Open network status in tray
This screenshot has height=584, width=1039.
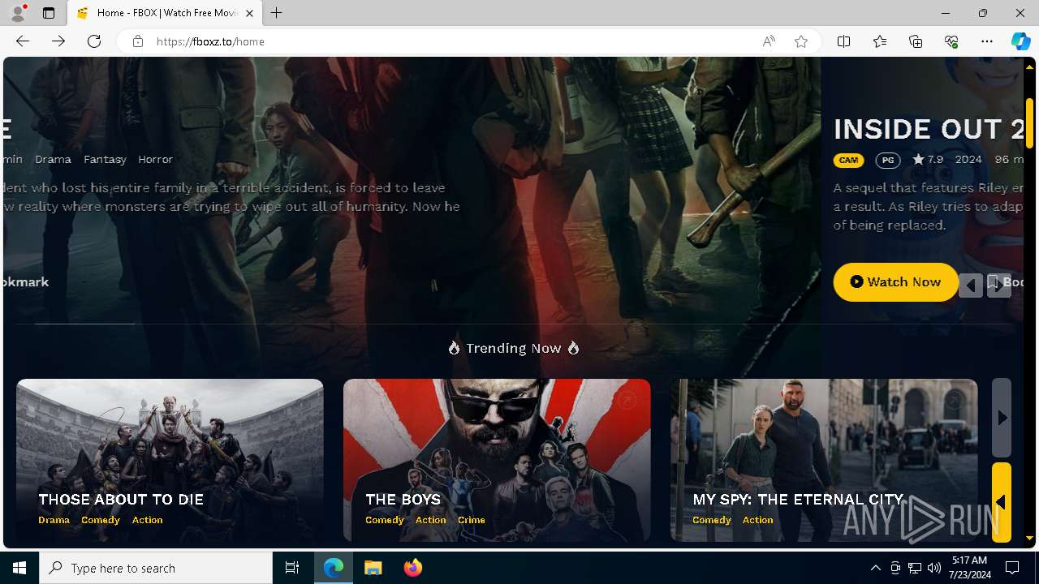pos(915,568)
